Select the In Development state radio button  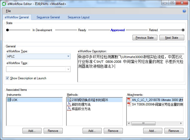click(8, 30)
